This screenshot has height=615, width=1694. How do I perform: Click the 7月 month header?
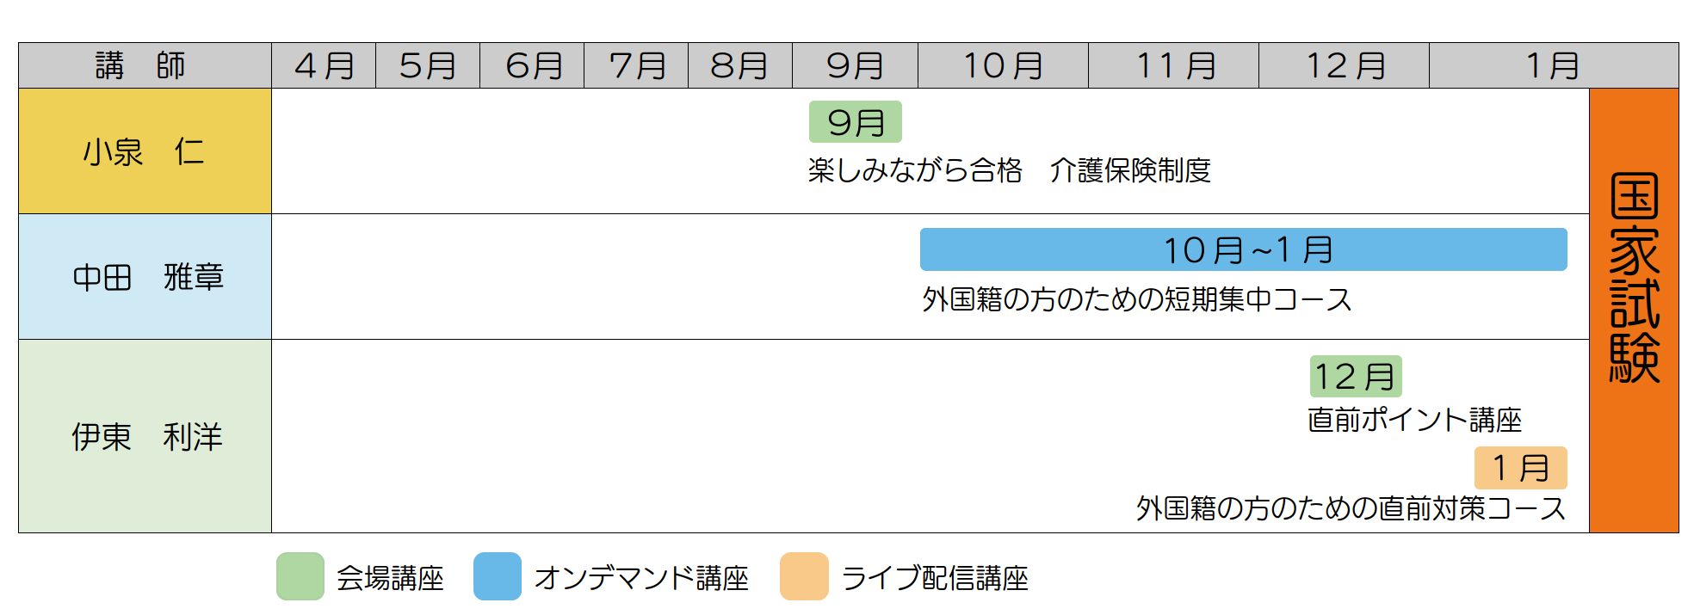[636, 65]
